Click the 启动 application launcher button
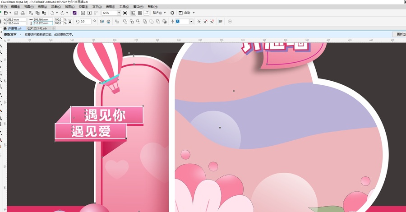 [185, 13]
